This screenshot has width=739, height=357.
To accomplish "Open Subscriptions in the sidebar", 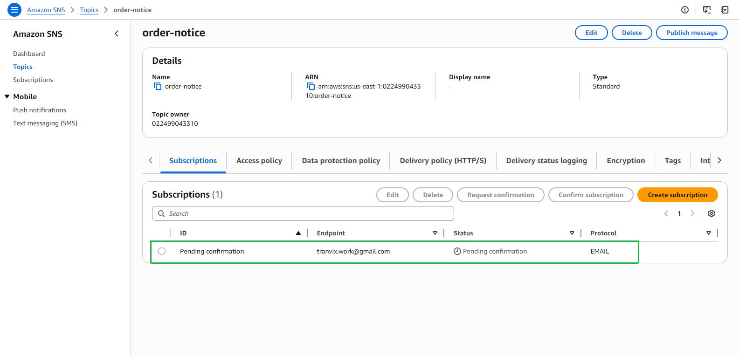I will coord(33,80).
